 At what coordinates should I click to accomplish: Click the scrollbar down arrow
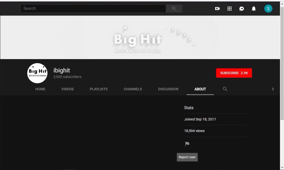point(282,168)
